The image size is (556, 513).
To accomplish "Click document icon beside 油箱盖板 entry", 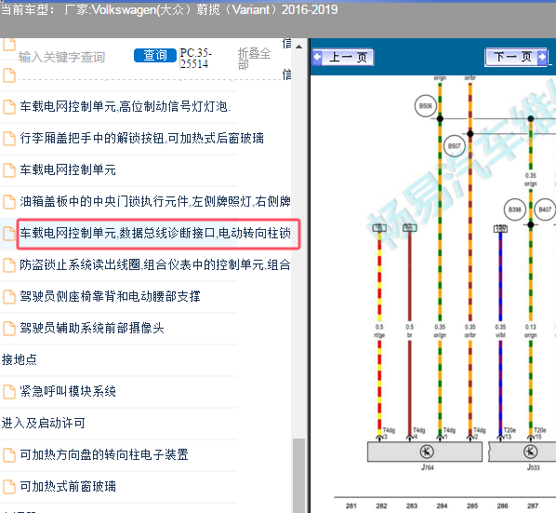I will pos(9,202).
